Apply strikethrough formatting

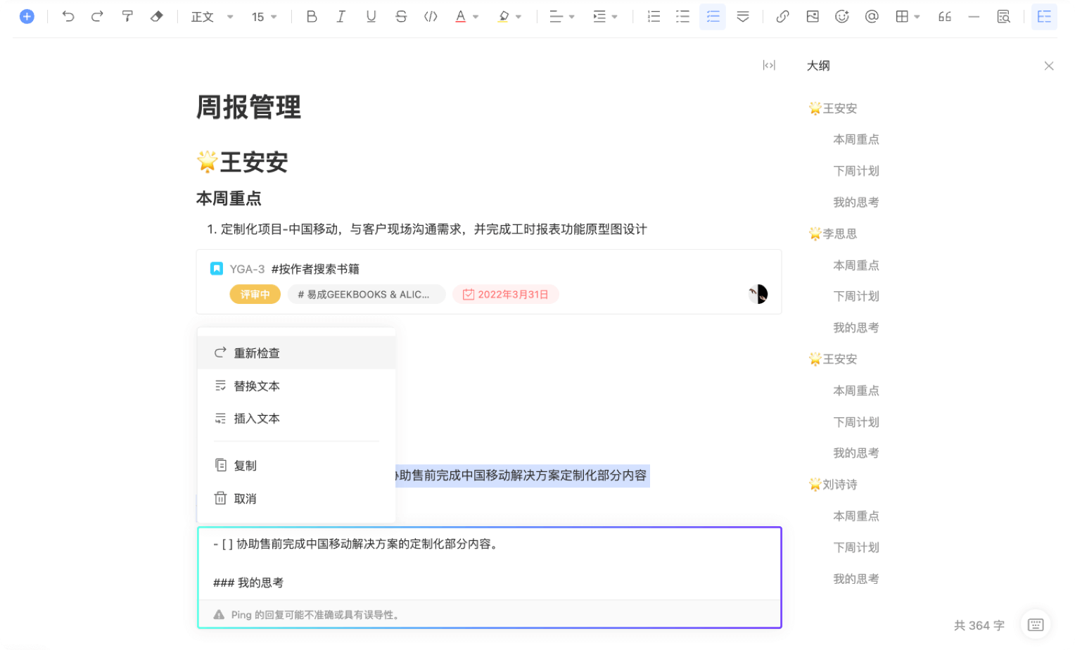pyautogui.click(x=401, y=16)
